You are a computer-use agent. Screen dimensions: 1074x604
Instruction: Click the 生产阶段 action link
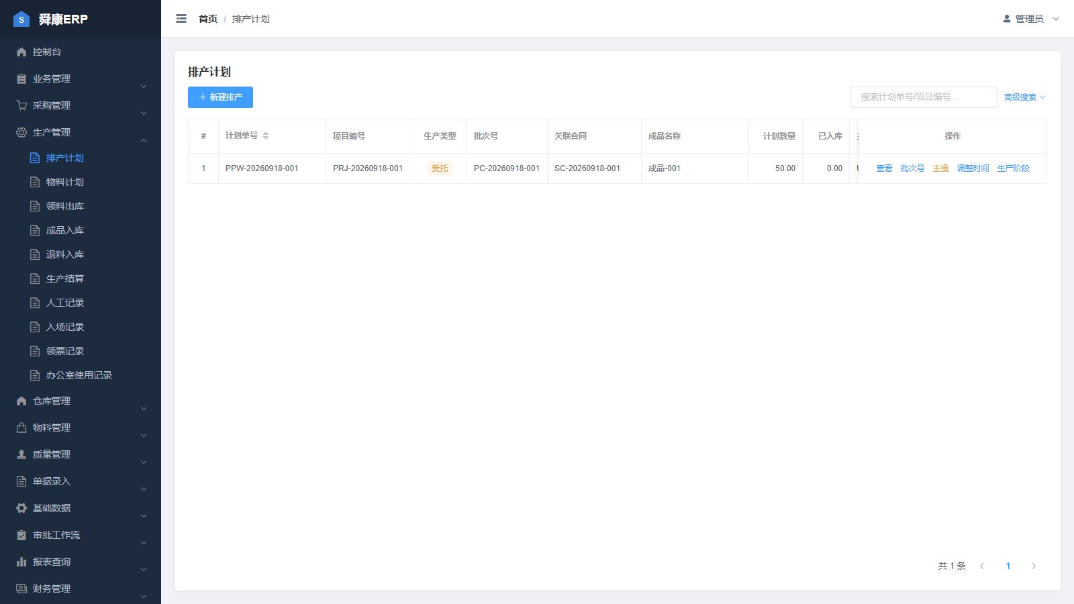[x=1013, y=168]
